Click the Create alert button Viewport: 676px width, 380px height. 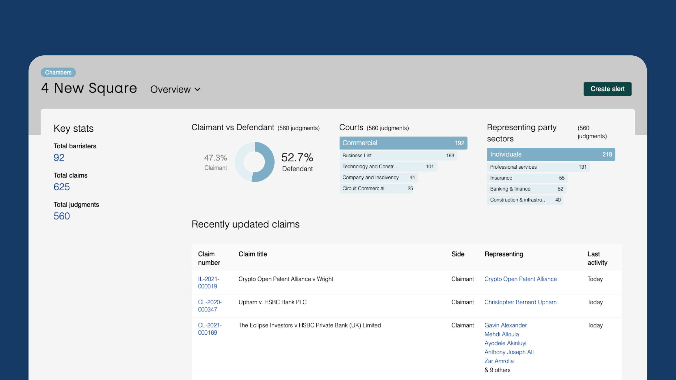coord(607,89)
